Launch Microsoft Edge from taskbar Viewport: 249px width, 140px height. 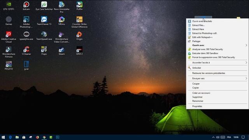point(11,137)
